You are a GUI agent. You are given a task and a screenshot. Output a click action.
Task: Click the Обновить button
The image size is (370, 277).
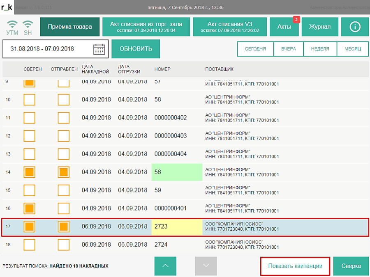(136, 49)
